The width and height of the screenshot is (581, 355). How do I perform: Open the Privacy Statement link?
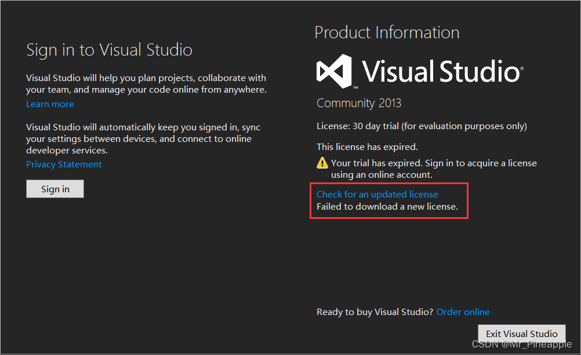coord(64,164)
